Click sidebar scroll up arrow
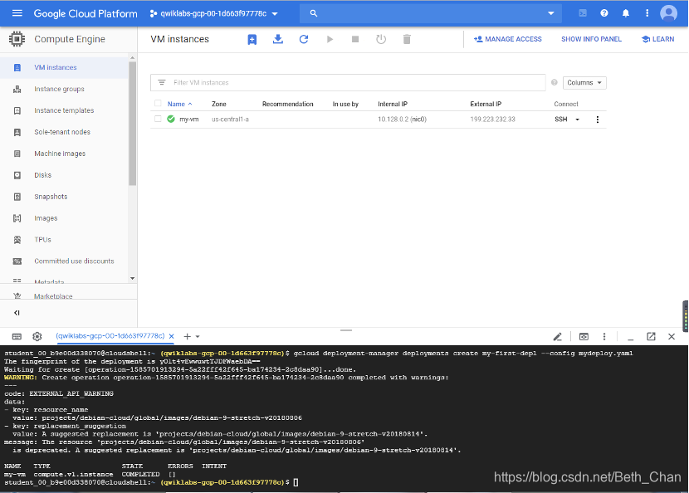This screenshot has width=689, height=493. tap(132, 57)
